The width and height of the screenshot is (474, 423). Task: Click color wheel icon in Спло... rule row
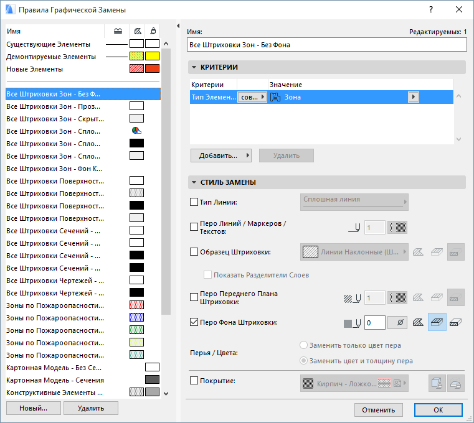pyautogui.click(x=136, y=131)
